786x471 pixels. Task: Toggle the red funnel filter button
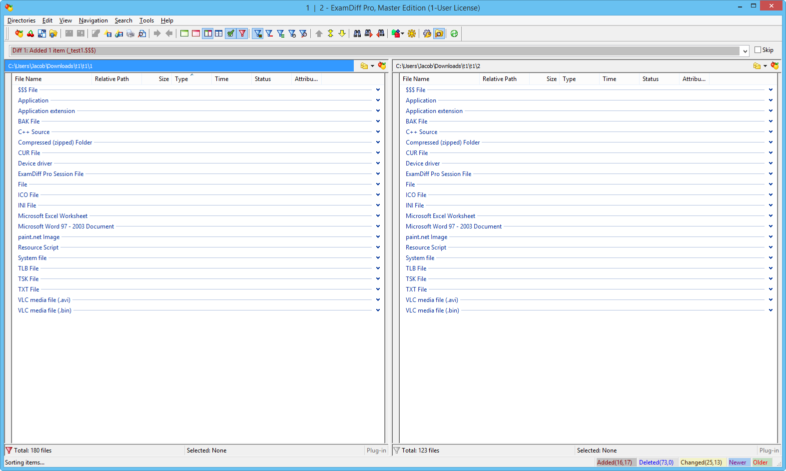coord(242,33)
